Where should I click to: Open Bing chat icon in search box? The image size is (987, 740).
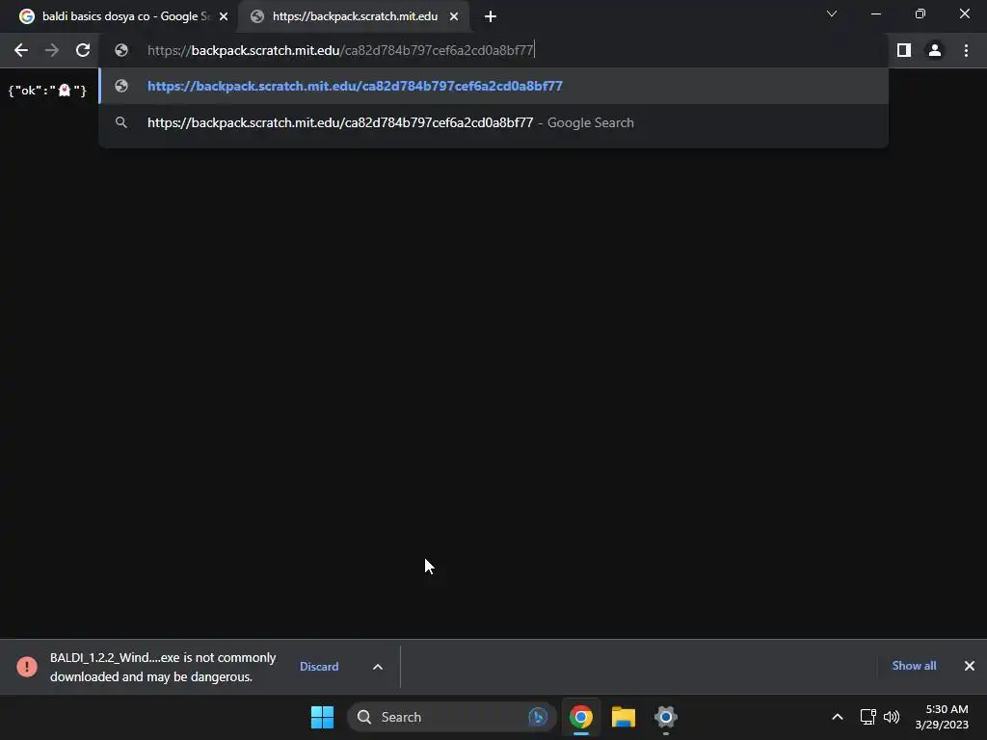538,717
